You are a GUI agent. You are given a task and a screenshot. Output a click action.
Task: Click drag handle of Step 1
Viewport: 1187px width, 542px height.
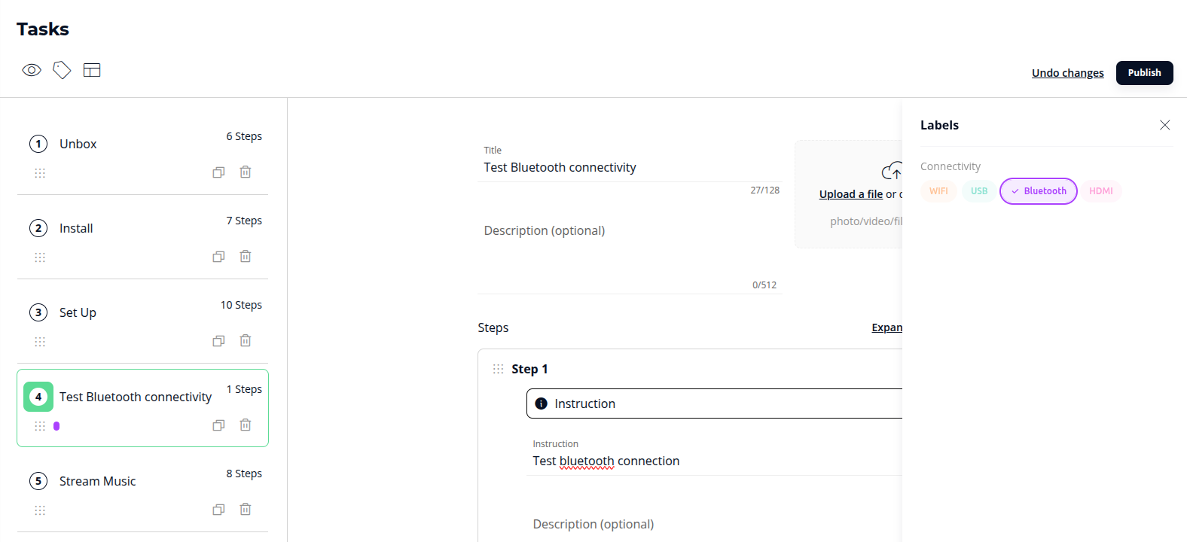498,369
